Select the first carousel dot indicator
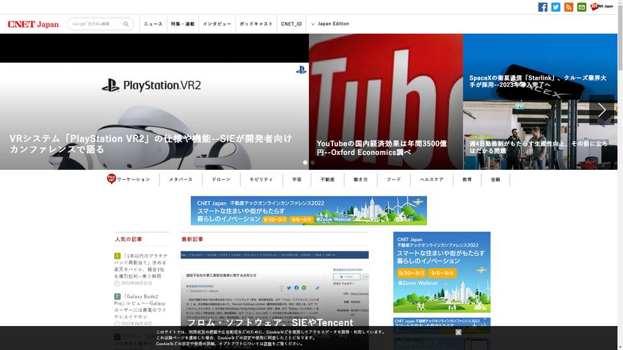The width and height of the screenshot is (623, 350). [305, 162]
